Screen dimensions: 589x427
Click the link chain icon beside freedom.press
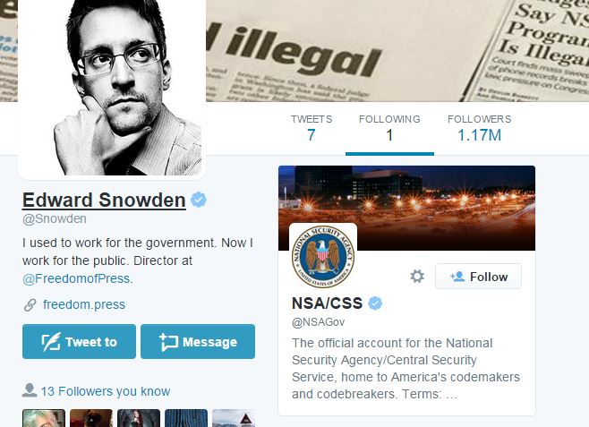tap(30, 304)
